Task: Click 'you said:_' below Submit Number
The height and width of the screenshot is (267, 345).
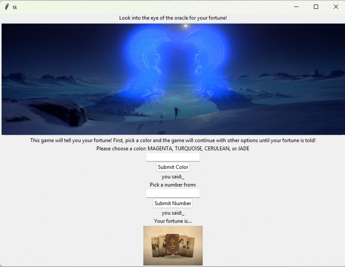Action: 173,213
